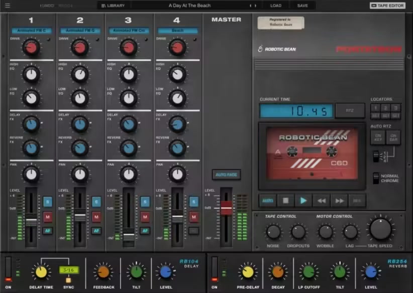Click the channel 4 Pan knob
Screen dimensions: 413x293
177,175
